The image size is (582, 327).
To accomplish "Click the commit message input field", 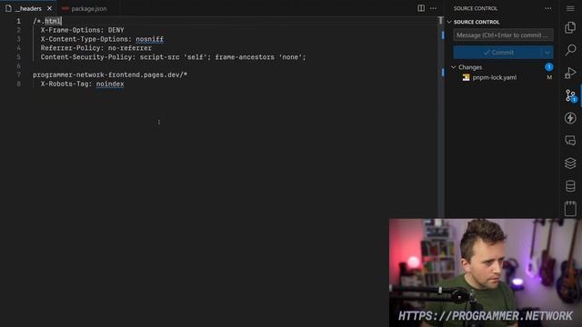I will pyautogui.click(x=503, y=35).
